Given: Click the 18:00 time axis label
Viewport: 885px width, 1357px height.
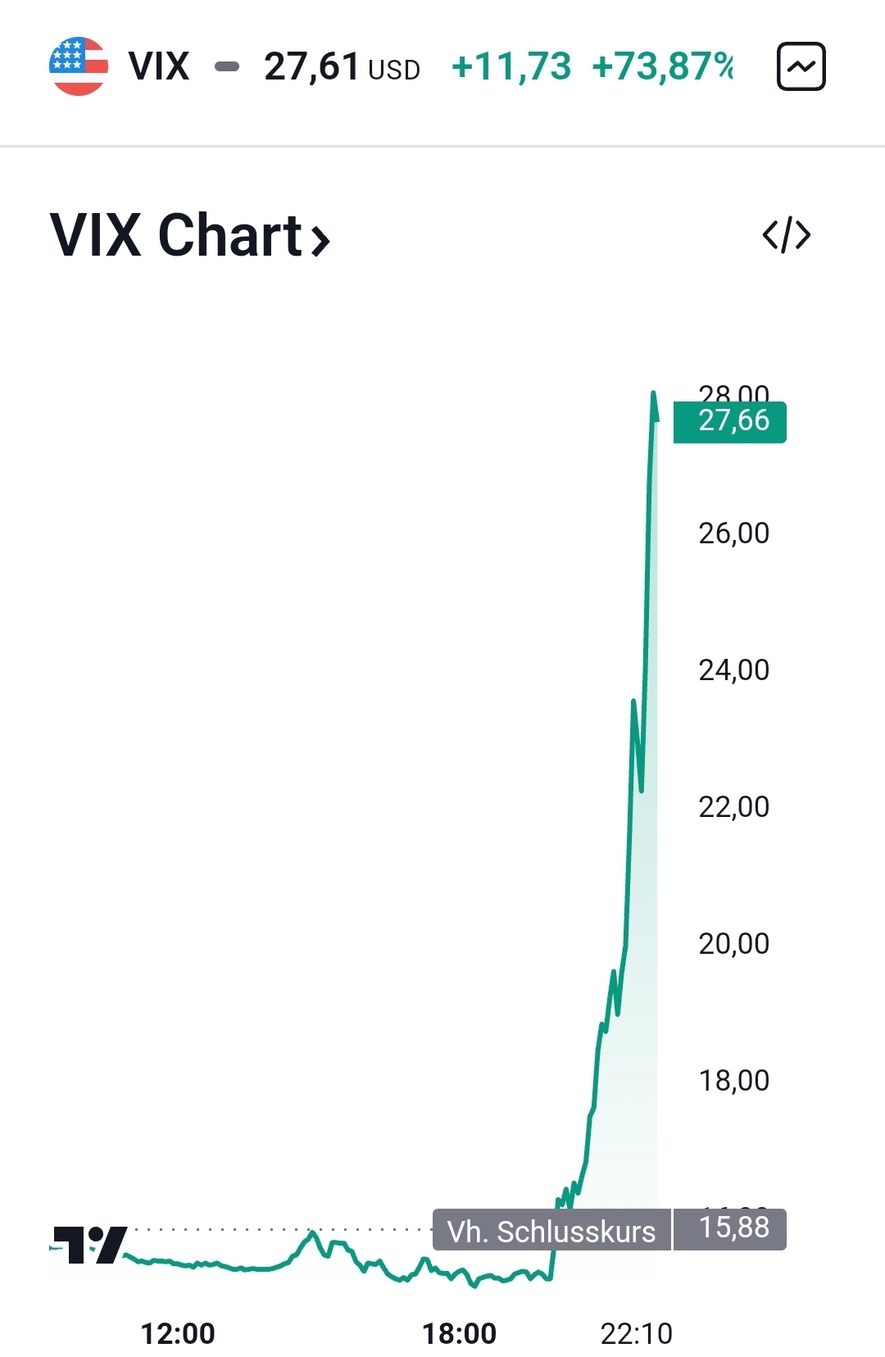Looking at the screenshot, I should pos(459,1333).
